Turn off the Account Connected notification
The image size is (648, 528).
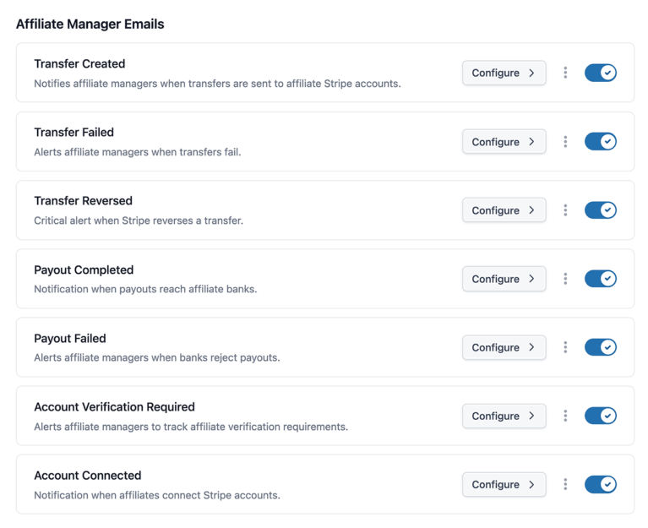601,484
